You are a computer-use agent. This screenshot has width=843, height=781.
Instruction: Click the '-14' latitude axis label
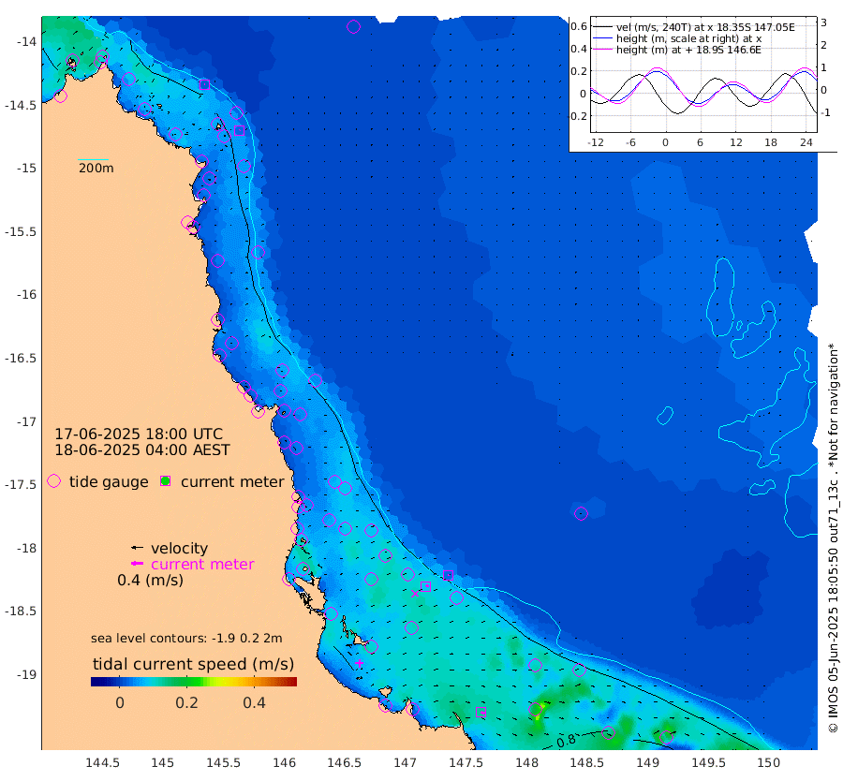[x=26, y=42]
